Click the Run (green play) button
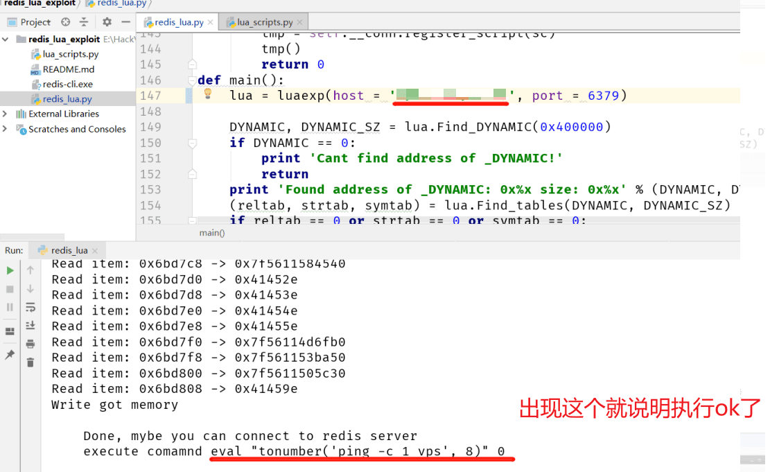Viewport: 770px width, 472px height. [10, 270]
